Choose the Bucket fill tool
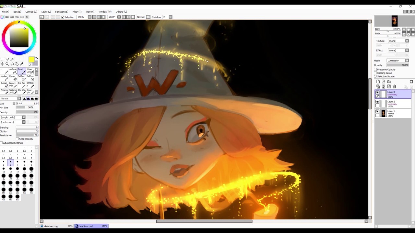 4,85
